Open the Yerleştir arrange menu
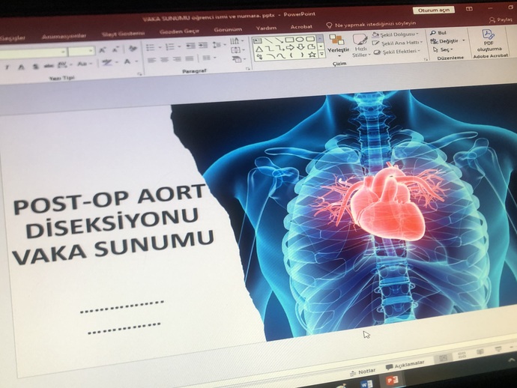Image resolution: width=517 pixels, height=388 pixels. click(338, 45)
